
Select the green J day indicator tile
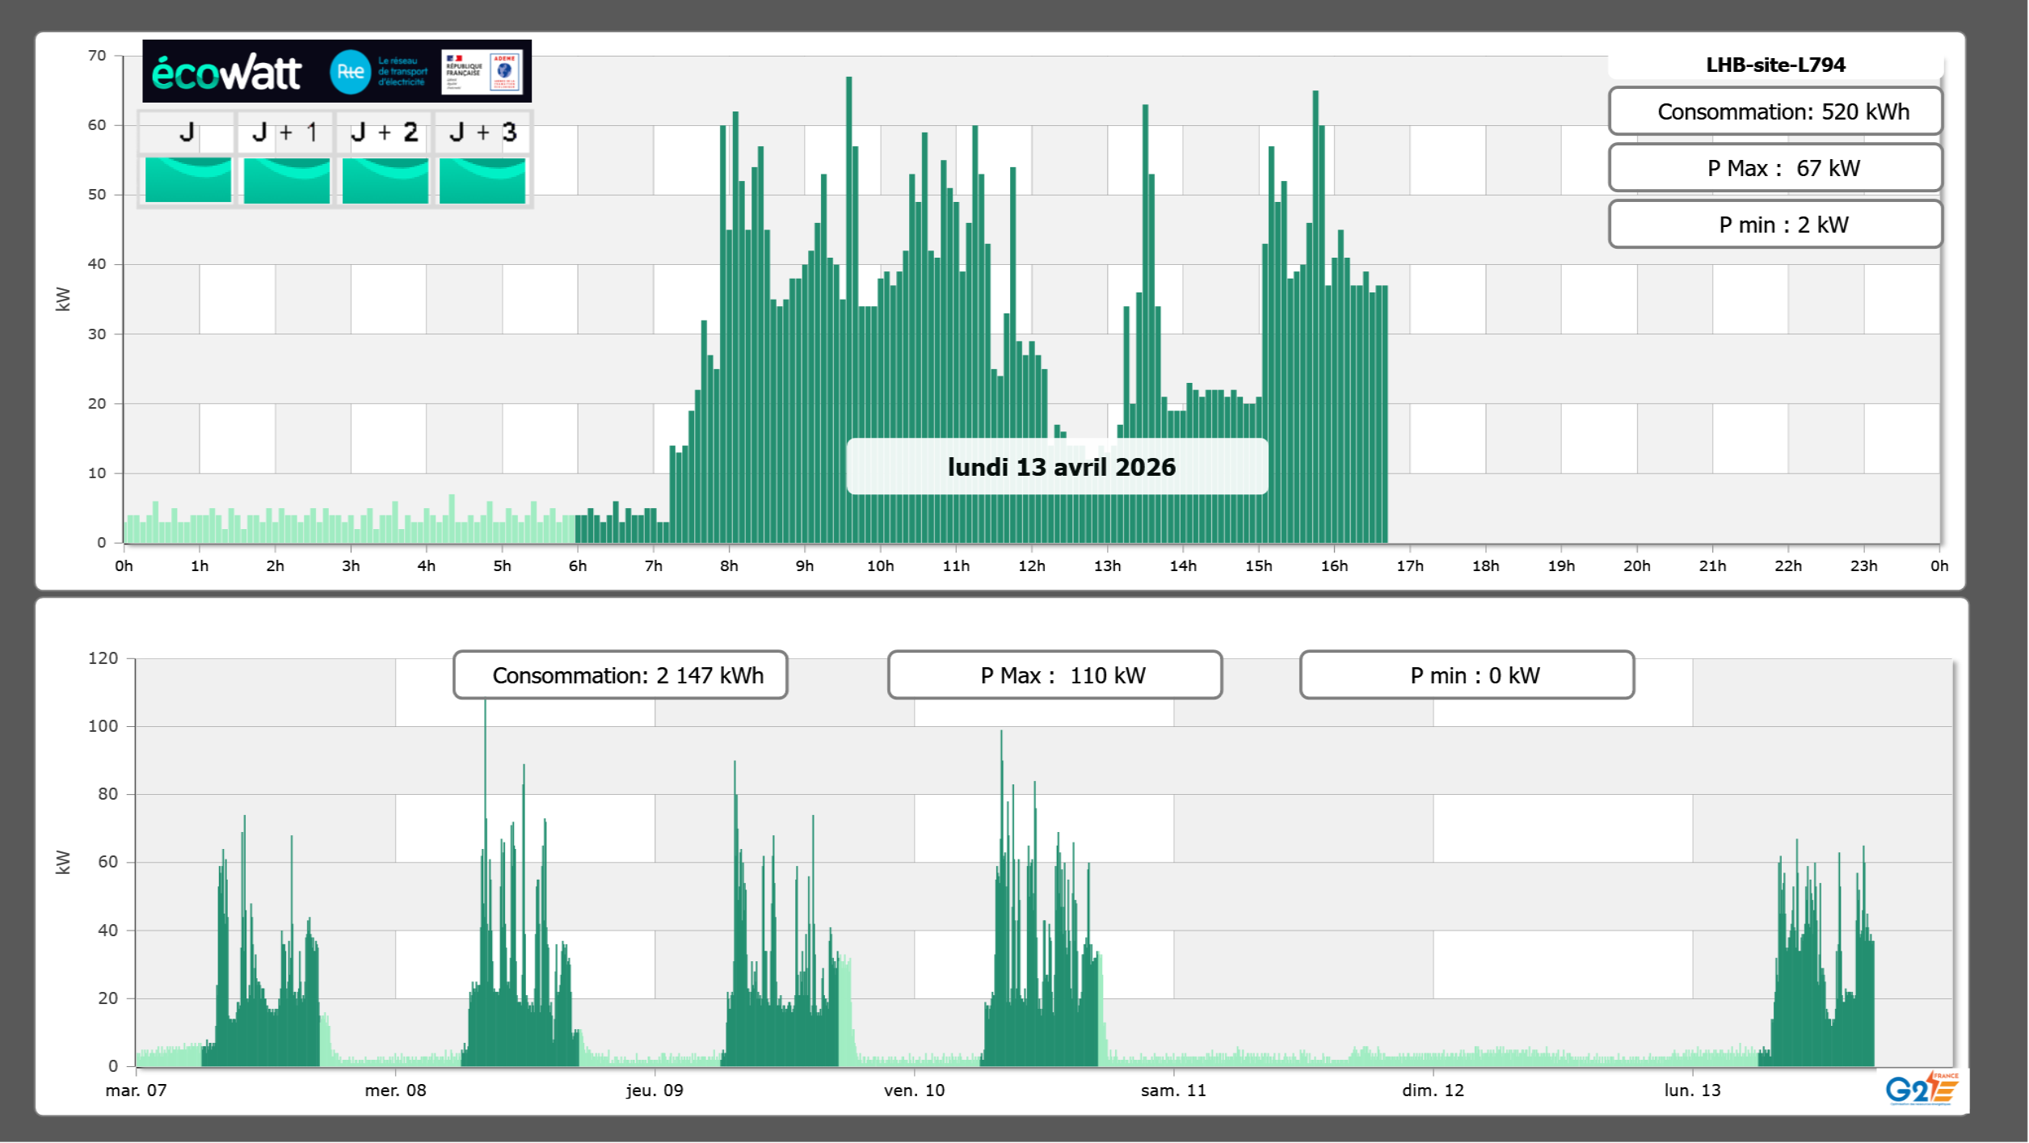coord(188,179)
